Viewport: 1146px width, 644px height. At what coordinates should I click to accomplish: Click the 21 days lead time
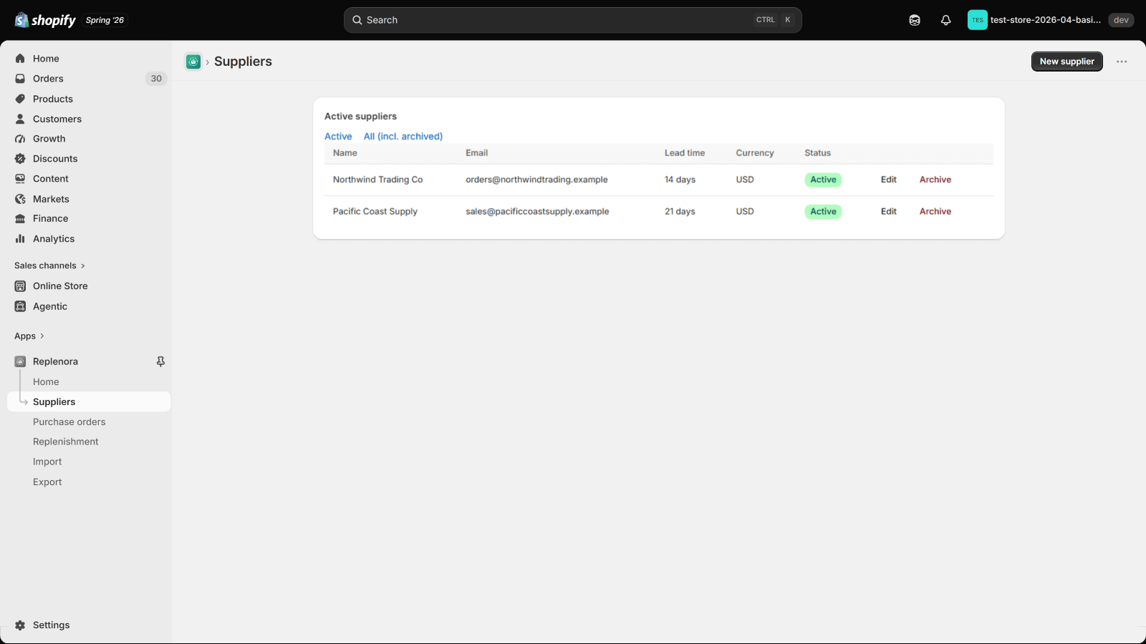680,212
